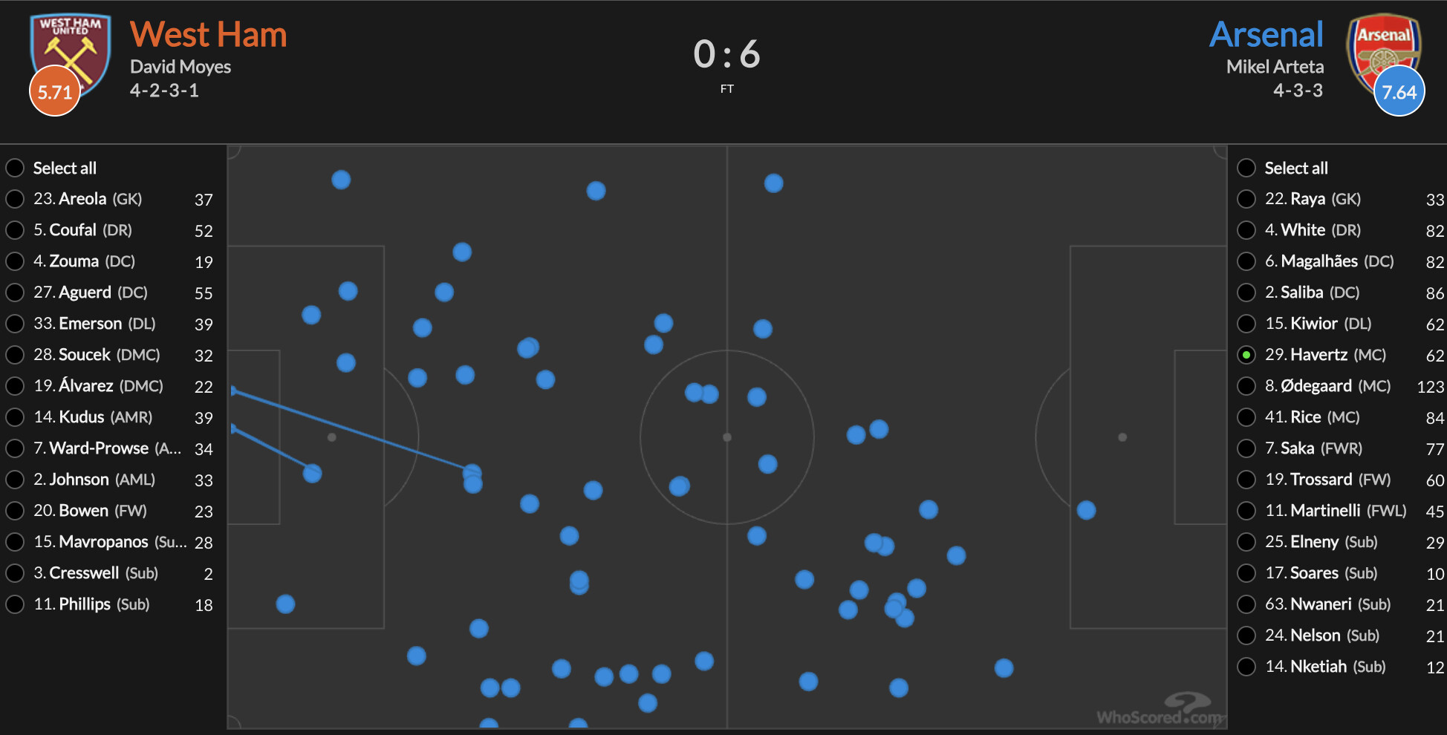Click the West Ham United crest
The height and width of the screenshot is (735, 1447).
click(71, 55)
